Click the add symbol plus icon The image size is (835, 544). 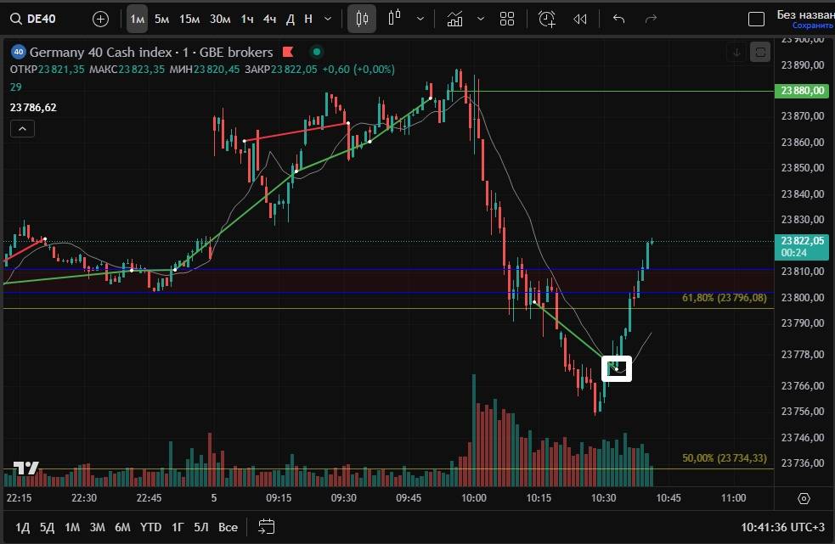click(x=100, y=19)
